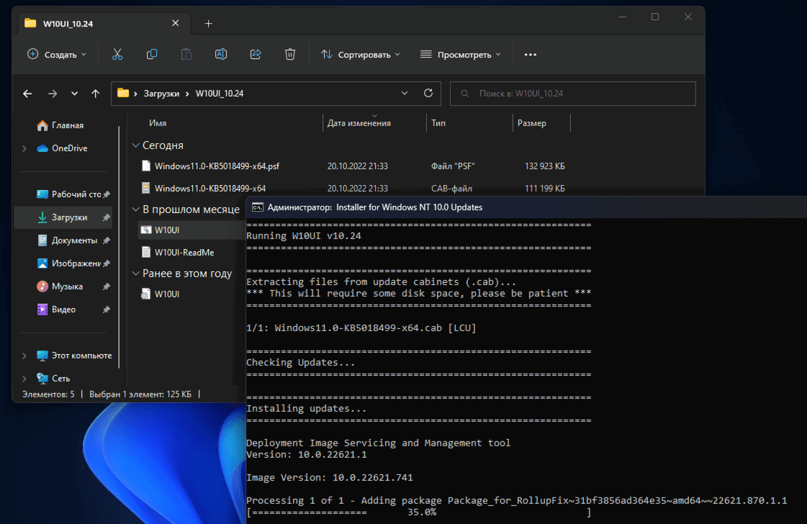Image resolution: width=807 pixels, height=524 pixels.
Task: Click the Copy icon in toolbar
Action: click(152, 55)
